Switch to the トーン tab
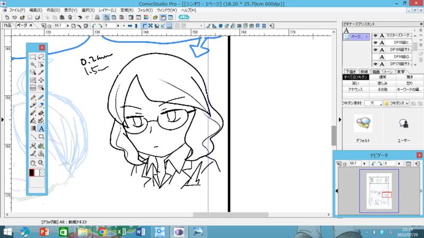The height and width of the screenshot is (238, 424). tap(388, 72)
